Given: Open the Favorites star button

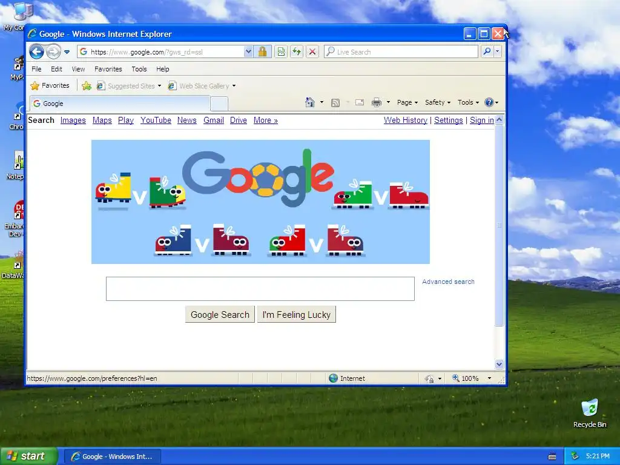Looking at the screenshot, I should [50, 85].
